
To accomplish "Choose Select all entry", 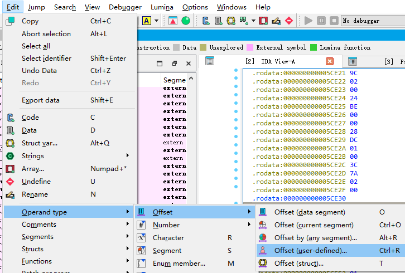I will [70, 46].
